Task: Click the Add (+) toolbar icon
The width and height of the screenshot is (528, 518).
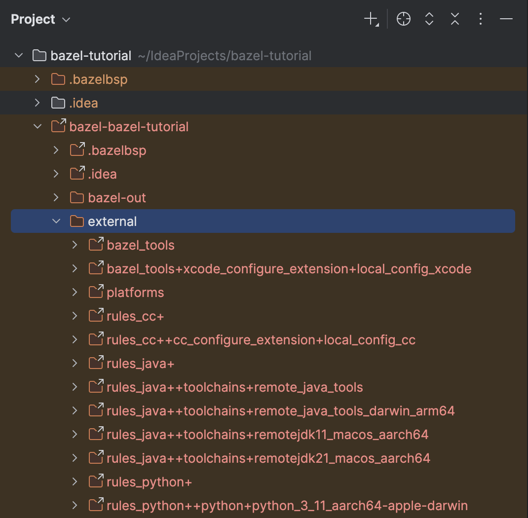Action: 370,19
